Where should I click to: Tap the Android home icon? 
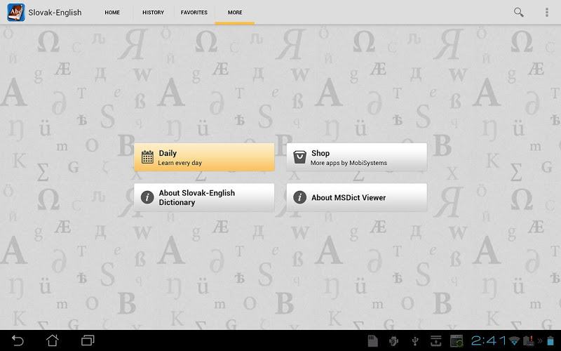52,340
